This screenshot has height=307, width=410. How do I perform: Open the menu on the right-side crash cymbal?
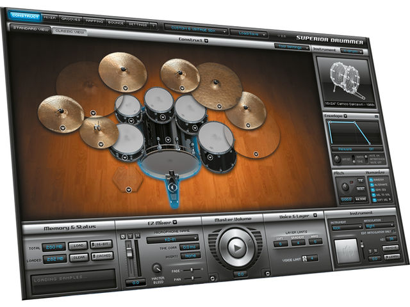[248, 125]
